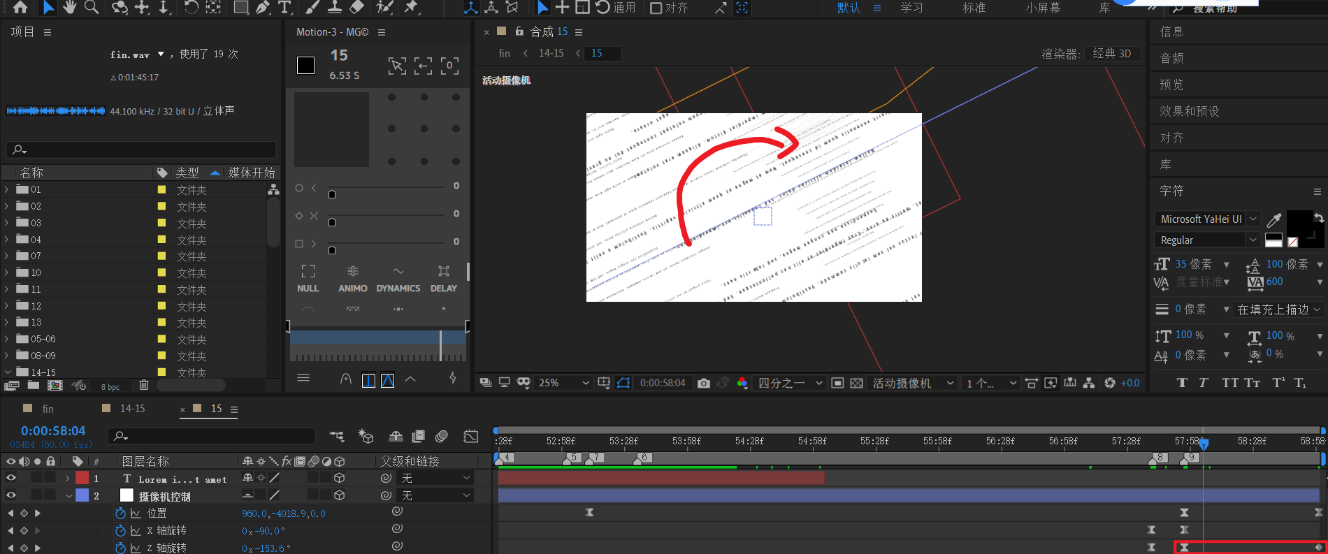Screen dimensions: 1328x554
Task: Select the Pen tool
Action: (263, 7)
